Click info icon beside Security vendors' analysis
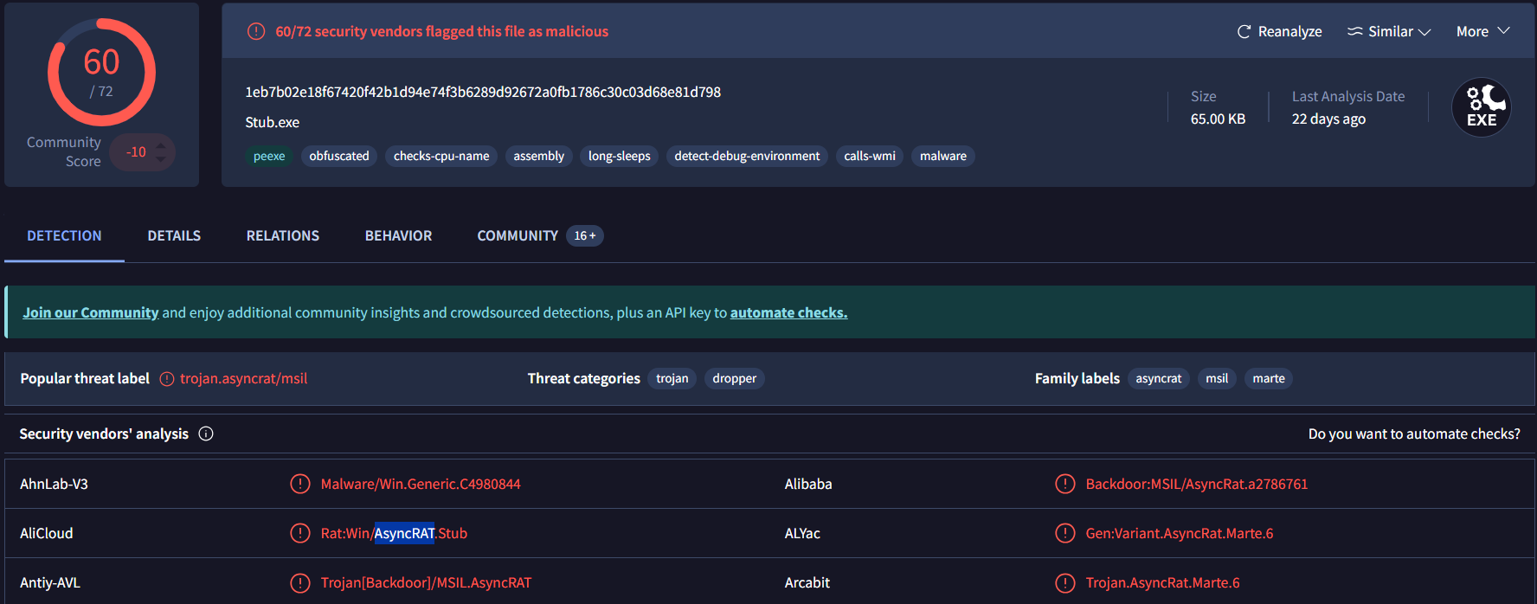This screenshot has height=604, width=1537. pyautogui.click(x=206, y=434)
